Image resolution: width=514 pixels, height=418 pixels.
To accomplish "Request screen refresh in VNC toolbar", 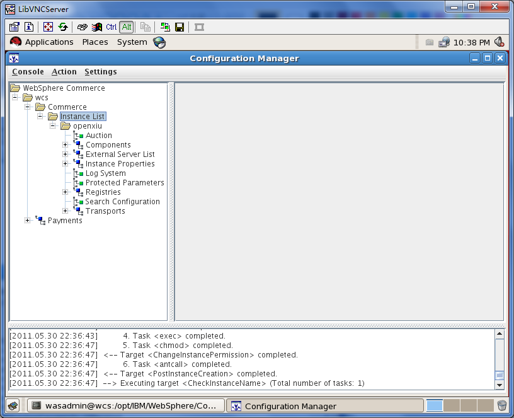I will [63, 27].
